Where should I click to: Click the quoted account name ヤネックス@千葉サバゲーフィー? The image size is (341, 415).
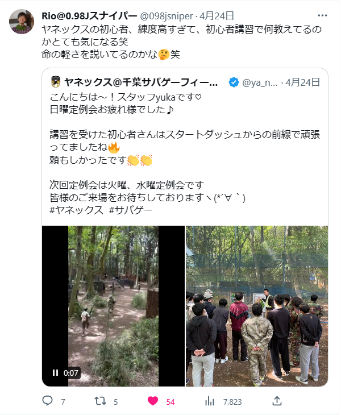click(x=141, y=83)
